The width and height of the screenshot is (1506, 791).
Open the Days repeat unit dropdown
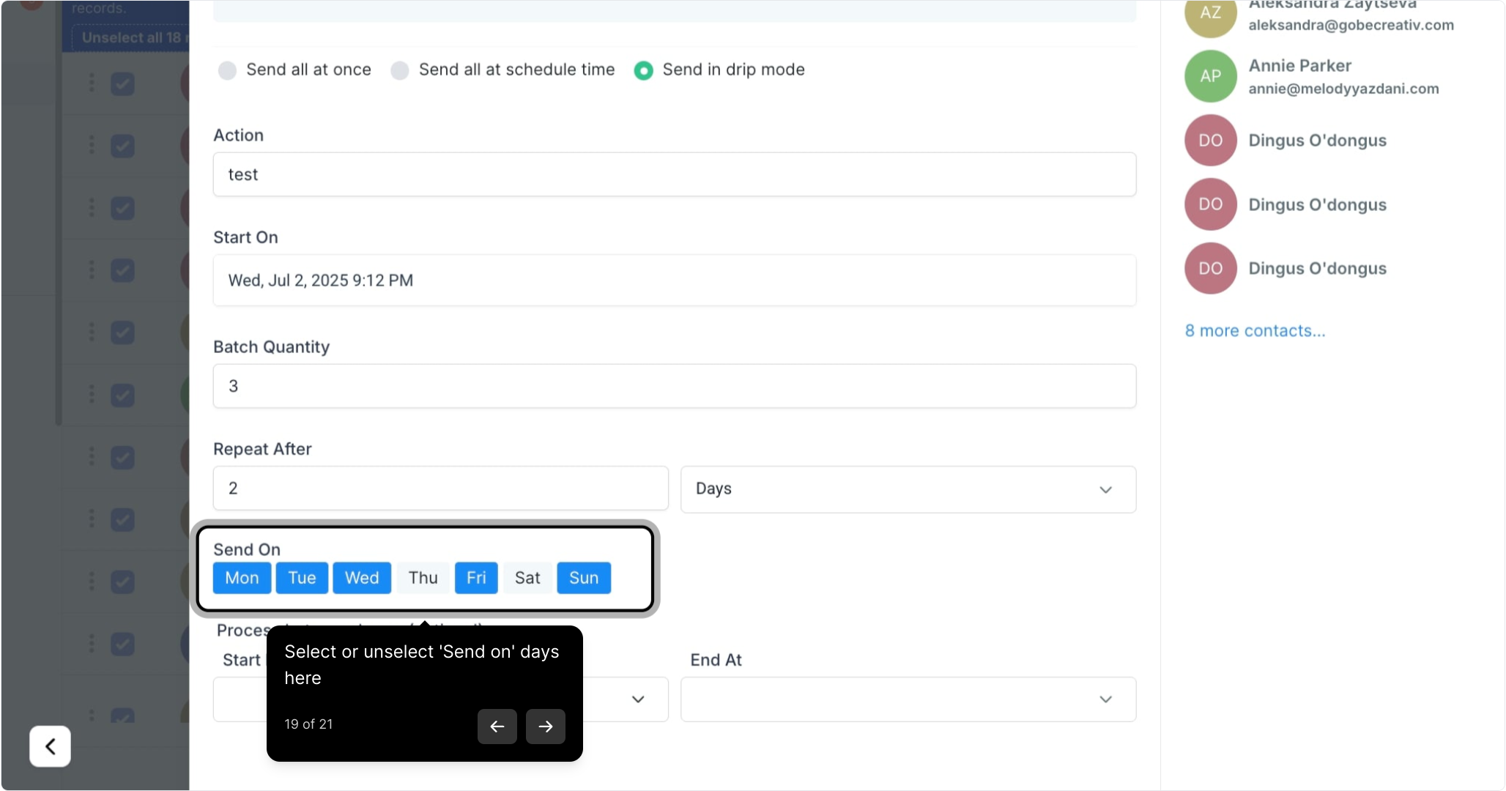(x=908, y=489)
